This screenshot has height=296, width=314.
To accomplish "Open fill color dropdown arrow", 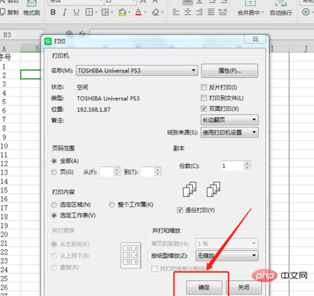I will (129, 13).
